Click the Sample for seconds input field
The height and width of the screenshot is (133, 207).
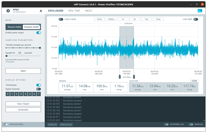[x=20, y=53]
